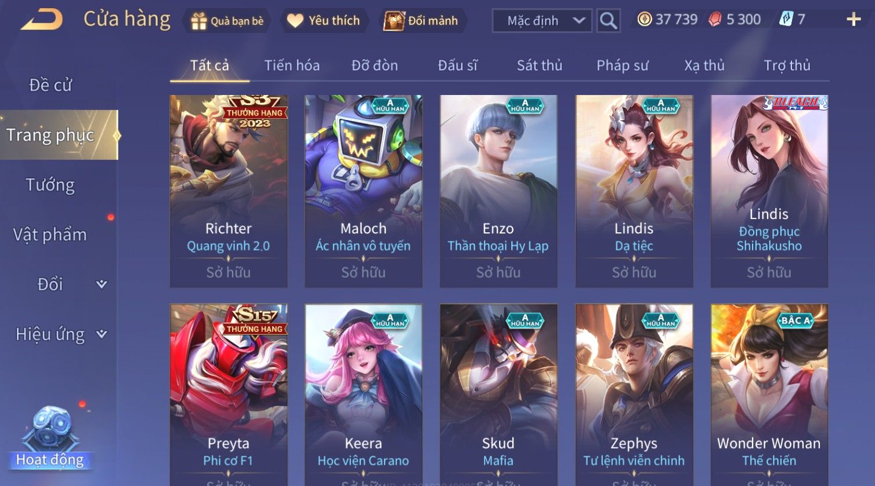Open the search magnifier icon
The height and width of the screenshot is (486, 875).
tap(608, 21)
